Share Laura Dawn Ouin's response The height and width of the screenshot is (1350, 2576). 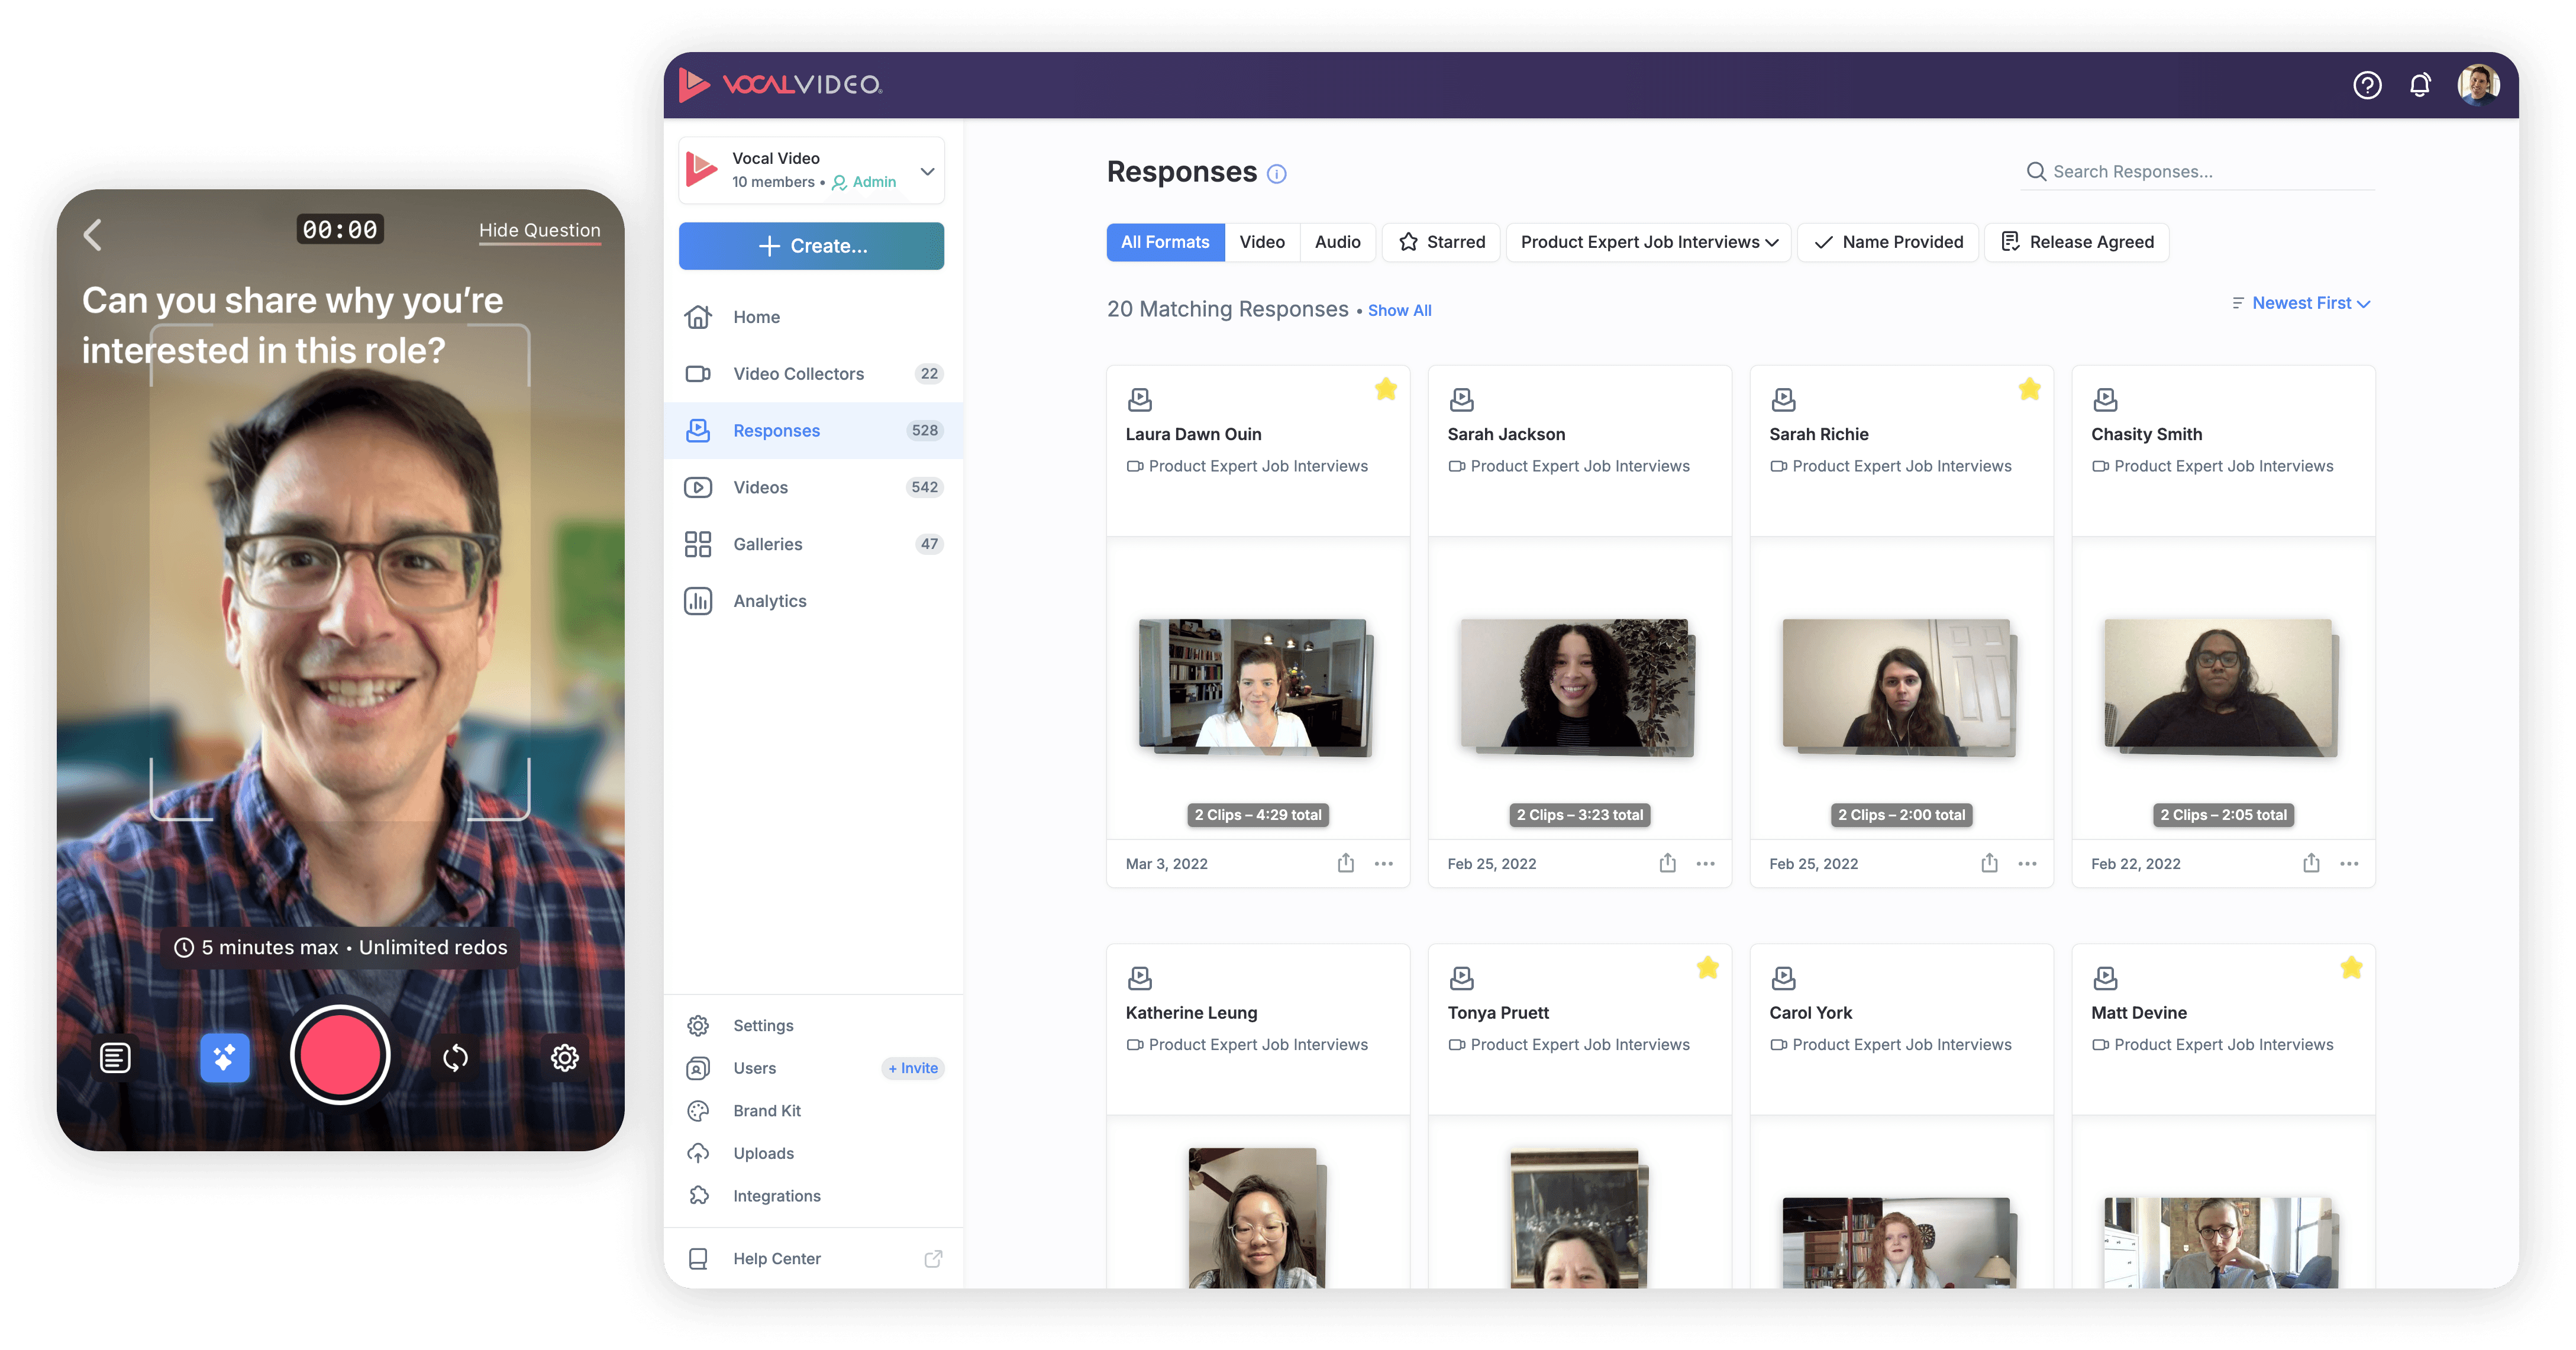pos(1346,863)
